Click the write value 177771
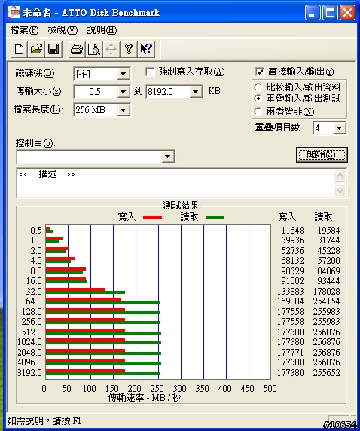 [291, 353]
